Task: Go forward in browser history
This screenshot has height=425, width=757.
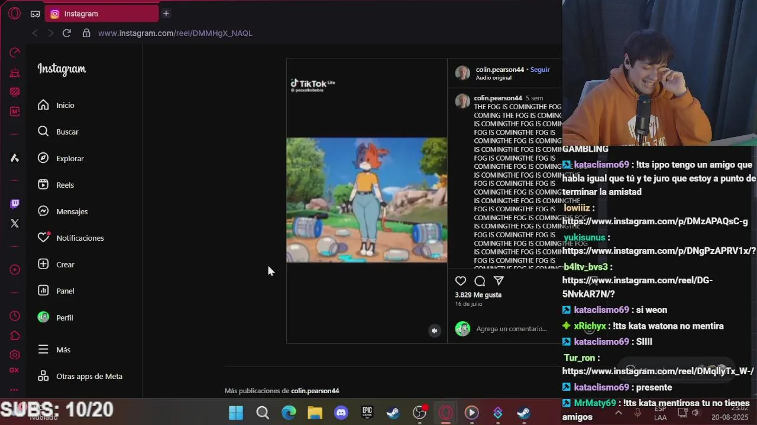Action: point(50,33)
